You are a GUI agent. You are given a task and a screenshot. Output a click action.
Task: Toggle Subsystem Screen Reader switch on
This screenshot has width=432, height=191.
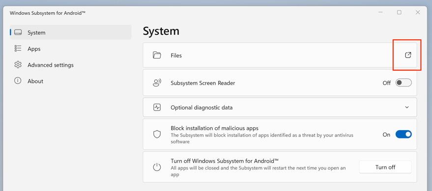[403, 82]
